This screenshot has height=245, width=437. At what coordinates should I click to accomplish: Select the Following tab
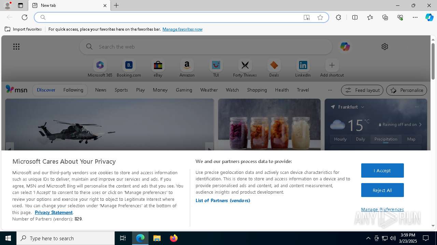pyautogui.click(x=73, y=90)
